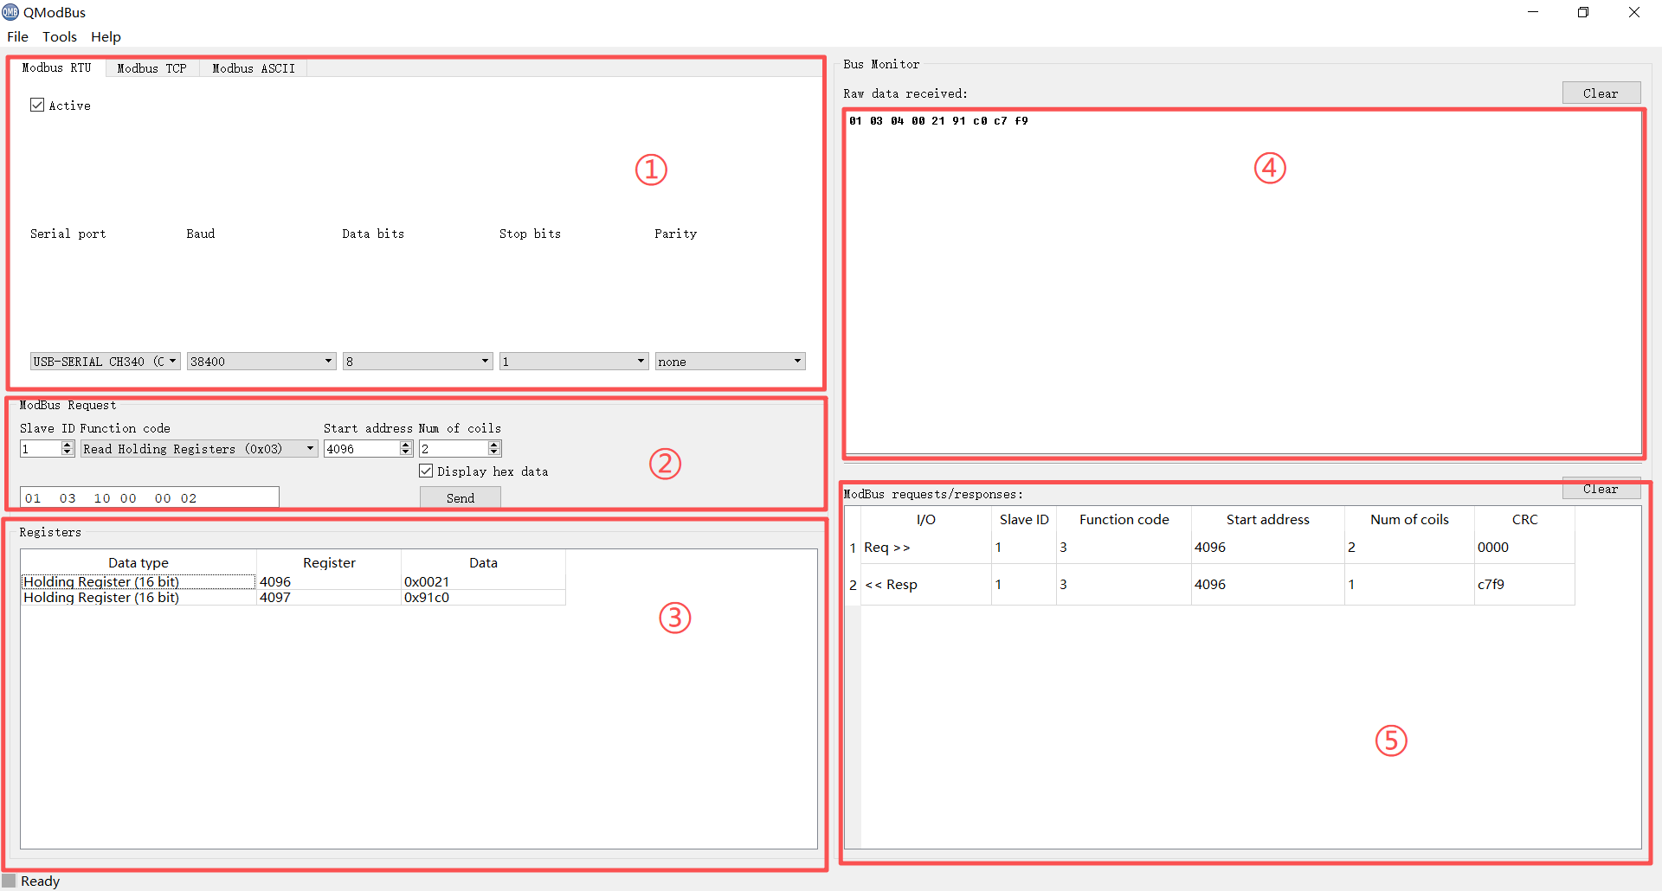
Task: Click the raw data text area with 01 03 04
Action: 1244,281
